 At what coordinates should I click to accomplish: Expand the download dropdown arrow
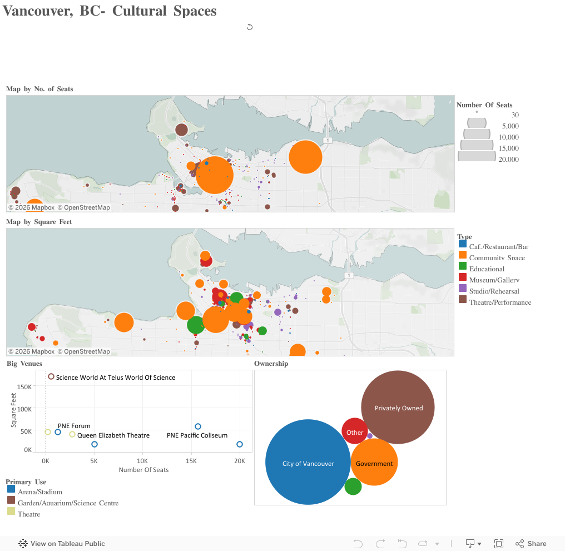(479, 544)
